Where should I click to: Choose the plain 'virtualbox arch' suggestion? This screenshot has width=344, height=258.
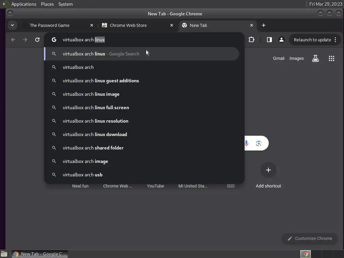[x=142, y=67]
